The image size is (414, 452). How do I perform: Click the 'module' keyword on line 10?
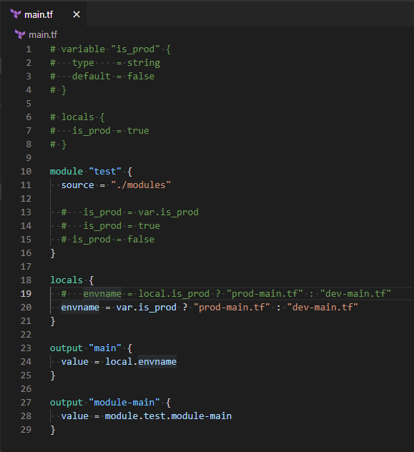click(66, 172)
